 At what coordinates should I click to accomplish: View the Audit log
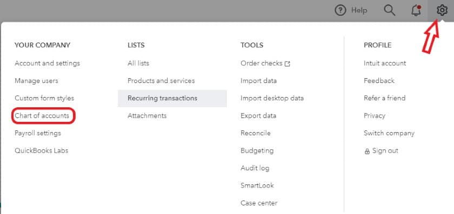255,168
